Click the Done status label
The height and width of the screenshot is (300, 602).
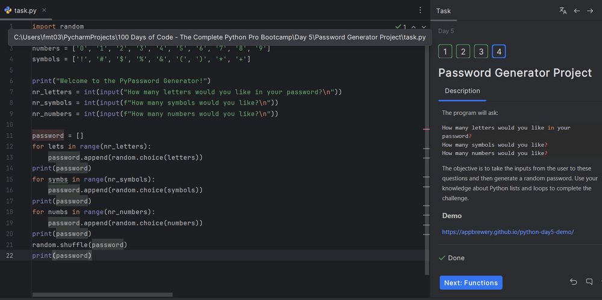coord(456,258)
